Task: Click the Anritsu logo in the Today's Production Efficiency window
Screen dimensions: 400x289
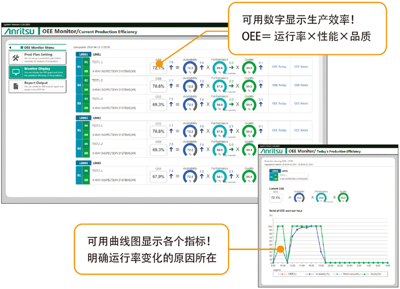Action: (271, 151)
